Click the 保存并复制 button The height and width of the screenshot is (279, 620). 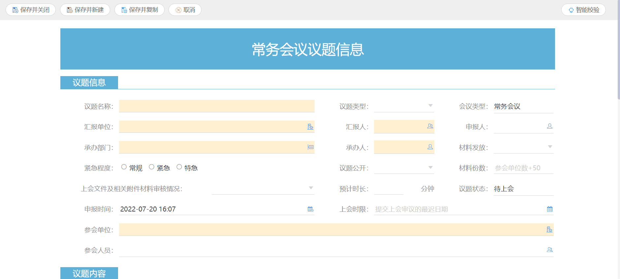[x=139, y=10]
